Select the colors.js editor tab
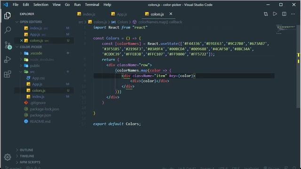This screenshot has width=301, height=169. pos(157,14)
